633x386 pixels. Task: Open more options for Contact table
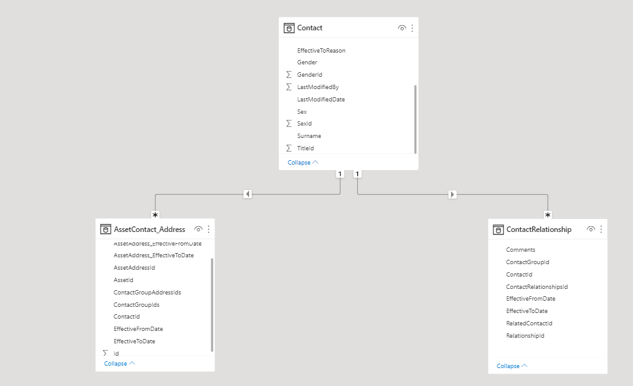coord(412,28)
